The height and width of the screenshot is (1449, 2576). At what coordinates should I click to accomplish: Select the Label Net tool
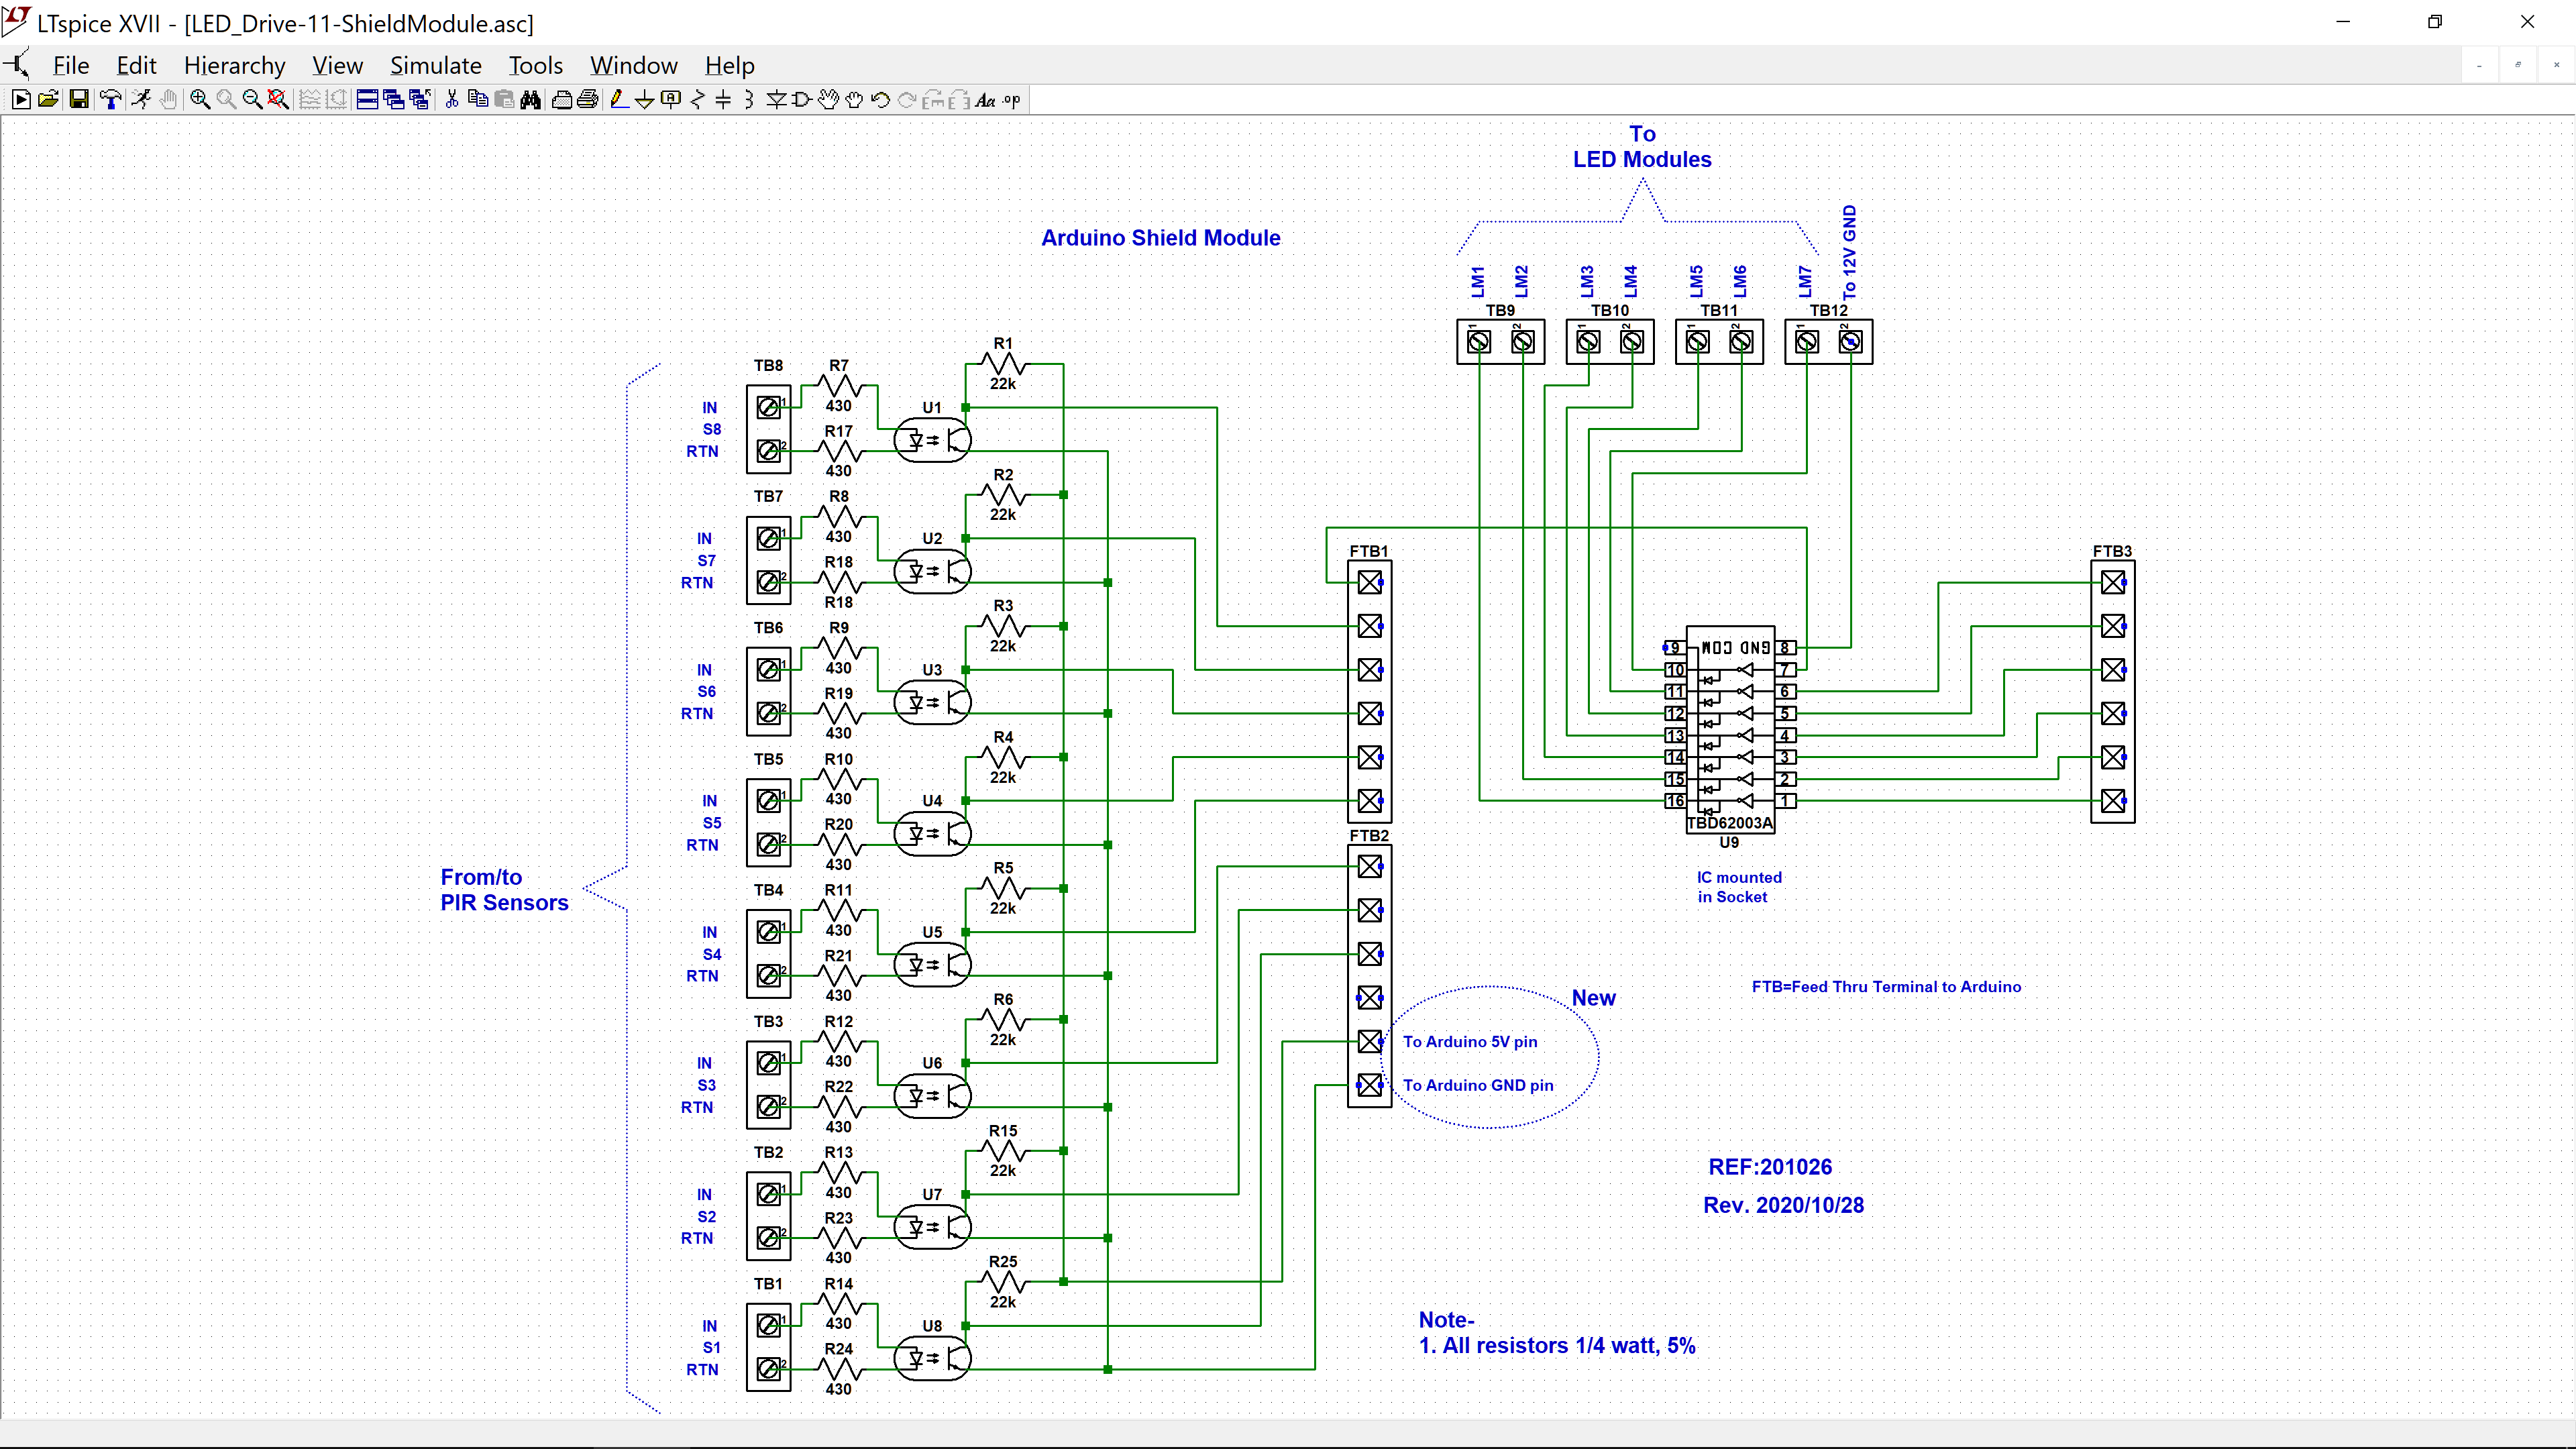(x=671, y=99)
